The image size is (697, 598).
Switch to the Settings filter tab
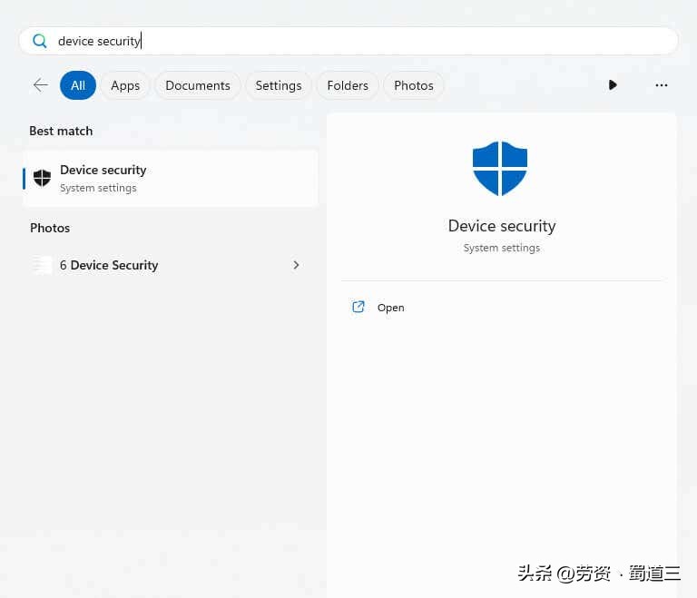[279, 85]
